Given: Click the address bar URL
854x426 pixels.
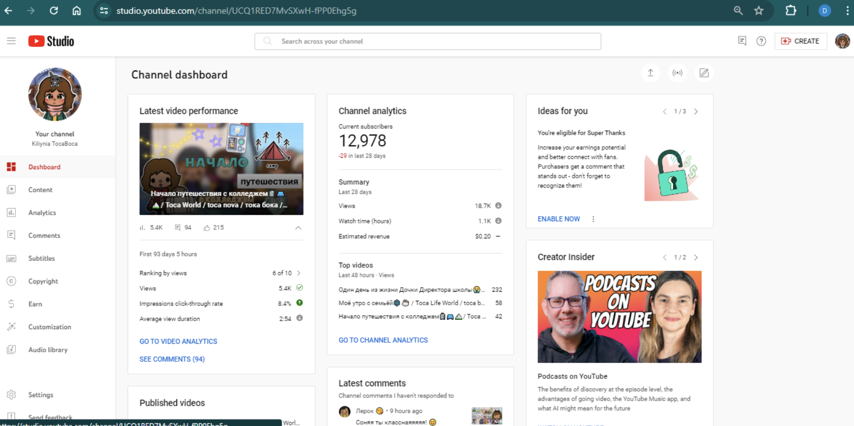Looking at the screenshot, I should [x=236, y=10].
